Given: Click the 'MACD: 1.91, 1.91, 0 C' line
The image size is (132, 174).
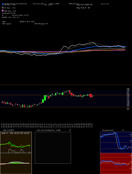Looking at the screenshot, I should (x=11, y=17).
